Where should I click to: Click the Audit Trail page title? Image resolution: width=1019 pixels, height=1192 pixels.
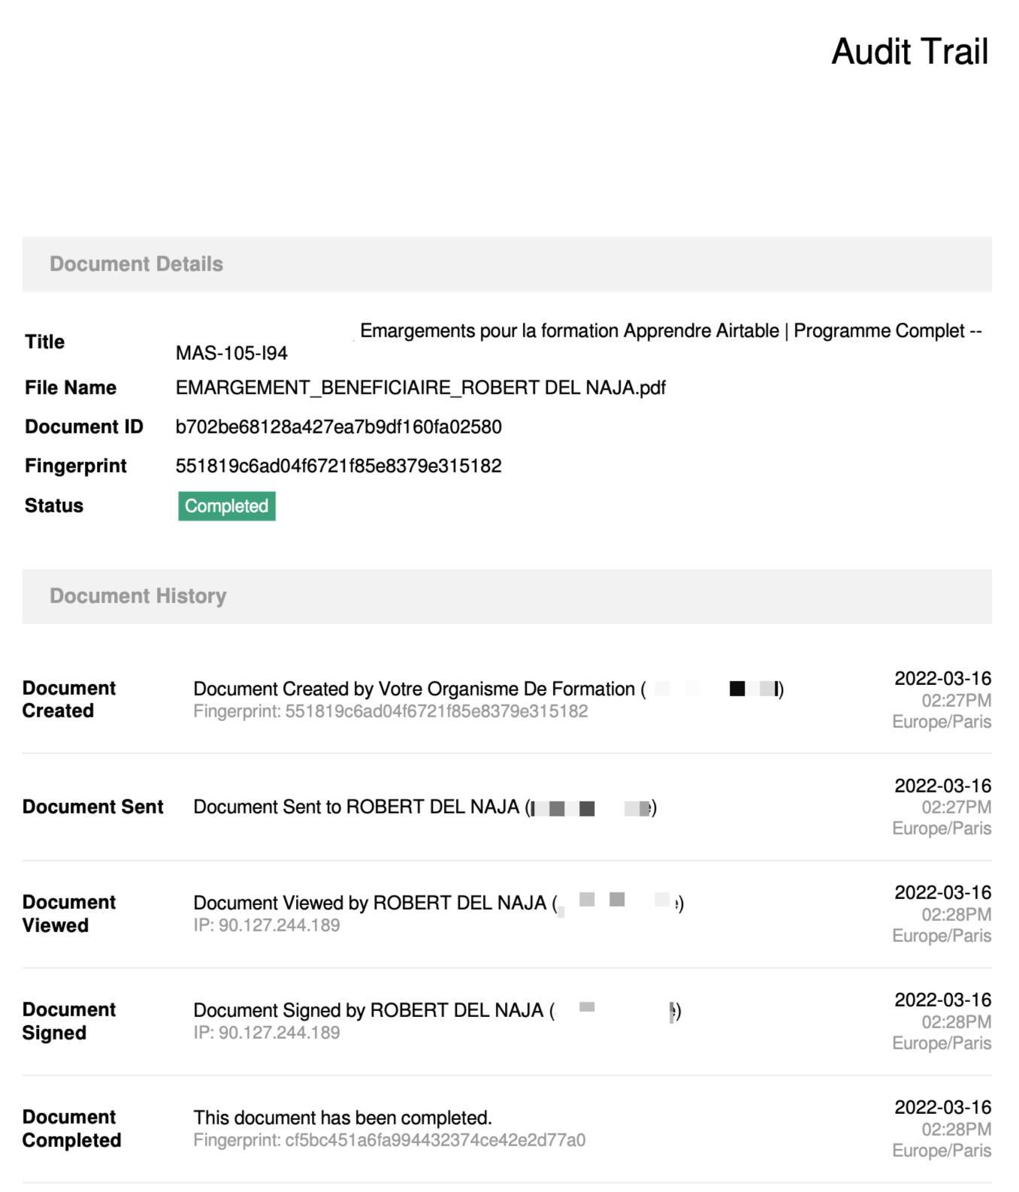pyautogui.click(x=909, y=52)
